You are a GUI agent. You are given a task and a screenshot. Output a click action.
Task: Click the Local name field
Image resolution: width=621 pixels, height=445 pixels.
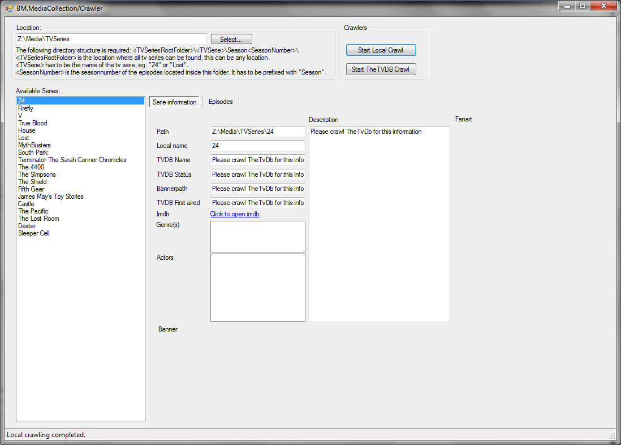(257, 146)
